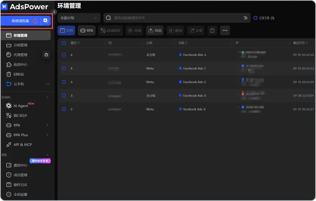Screen dimensions: 316x201
Task: Click the 关闭 toolbar button
Action: pos(134,31)
